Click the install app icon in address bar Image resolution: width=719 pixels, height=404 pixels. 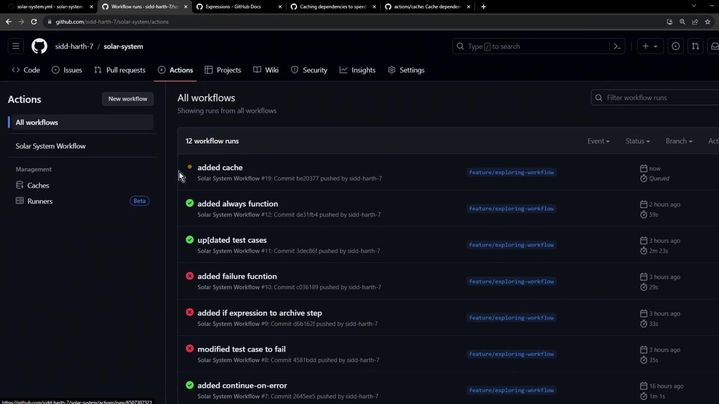pyautogui.click(x=670, y=22)
